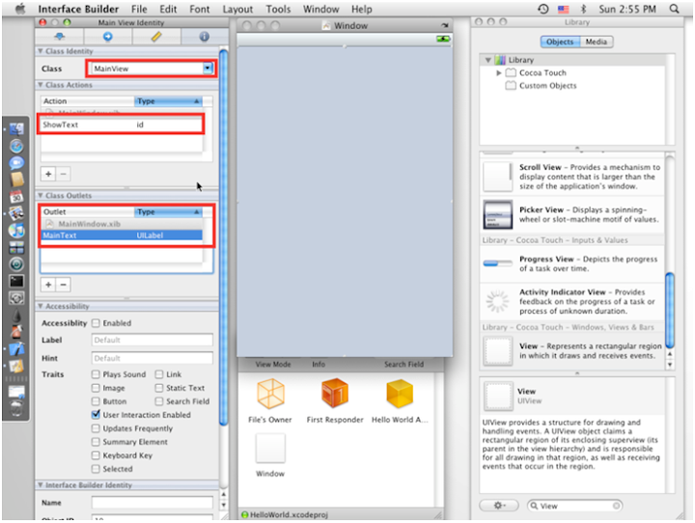Open iCal calendar from the Dock

pos(16,196)
